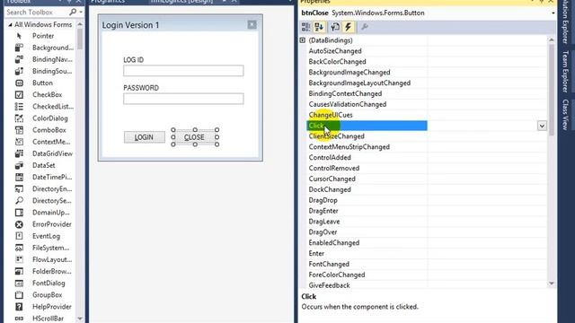Viewport: 575px width, 323px height.
Task: Select the CLOSE button on the form
Action: 195,137
